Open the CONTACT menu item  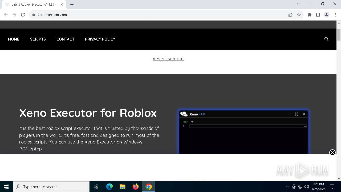click(65, 39)
